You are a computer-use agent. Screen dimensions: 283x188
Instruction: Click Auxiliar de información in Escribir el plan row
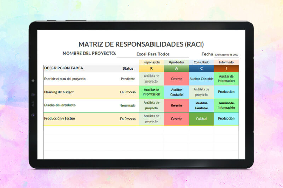(226, 79)
